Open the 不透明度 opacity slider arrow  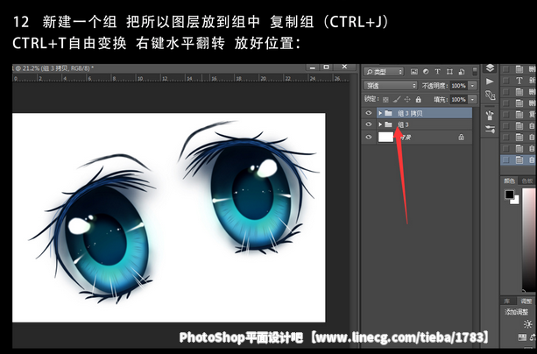tap(473, 86)
